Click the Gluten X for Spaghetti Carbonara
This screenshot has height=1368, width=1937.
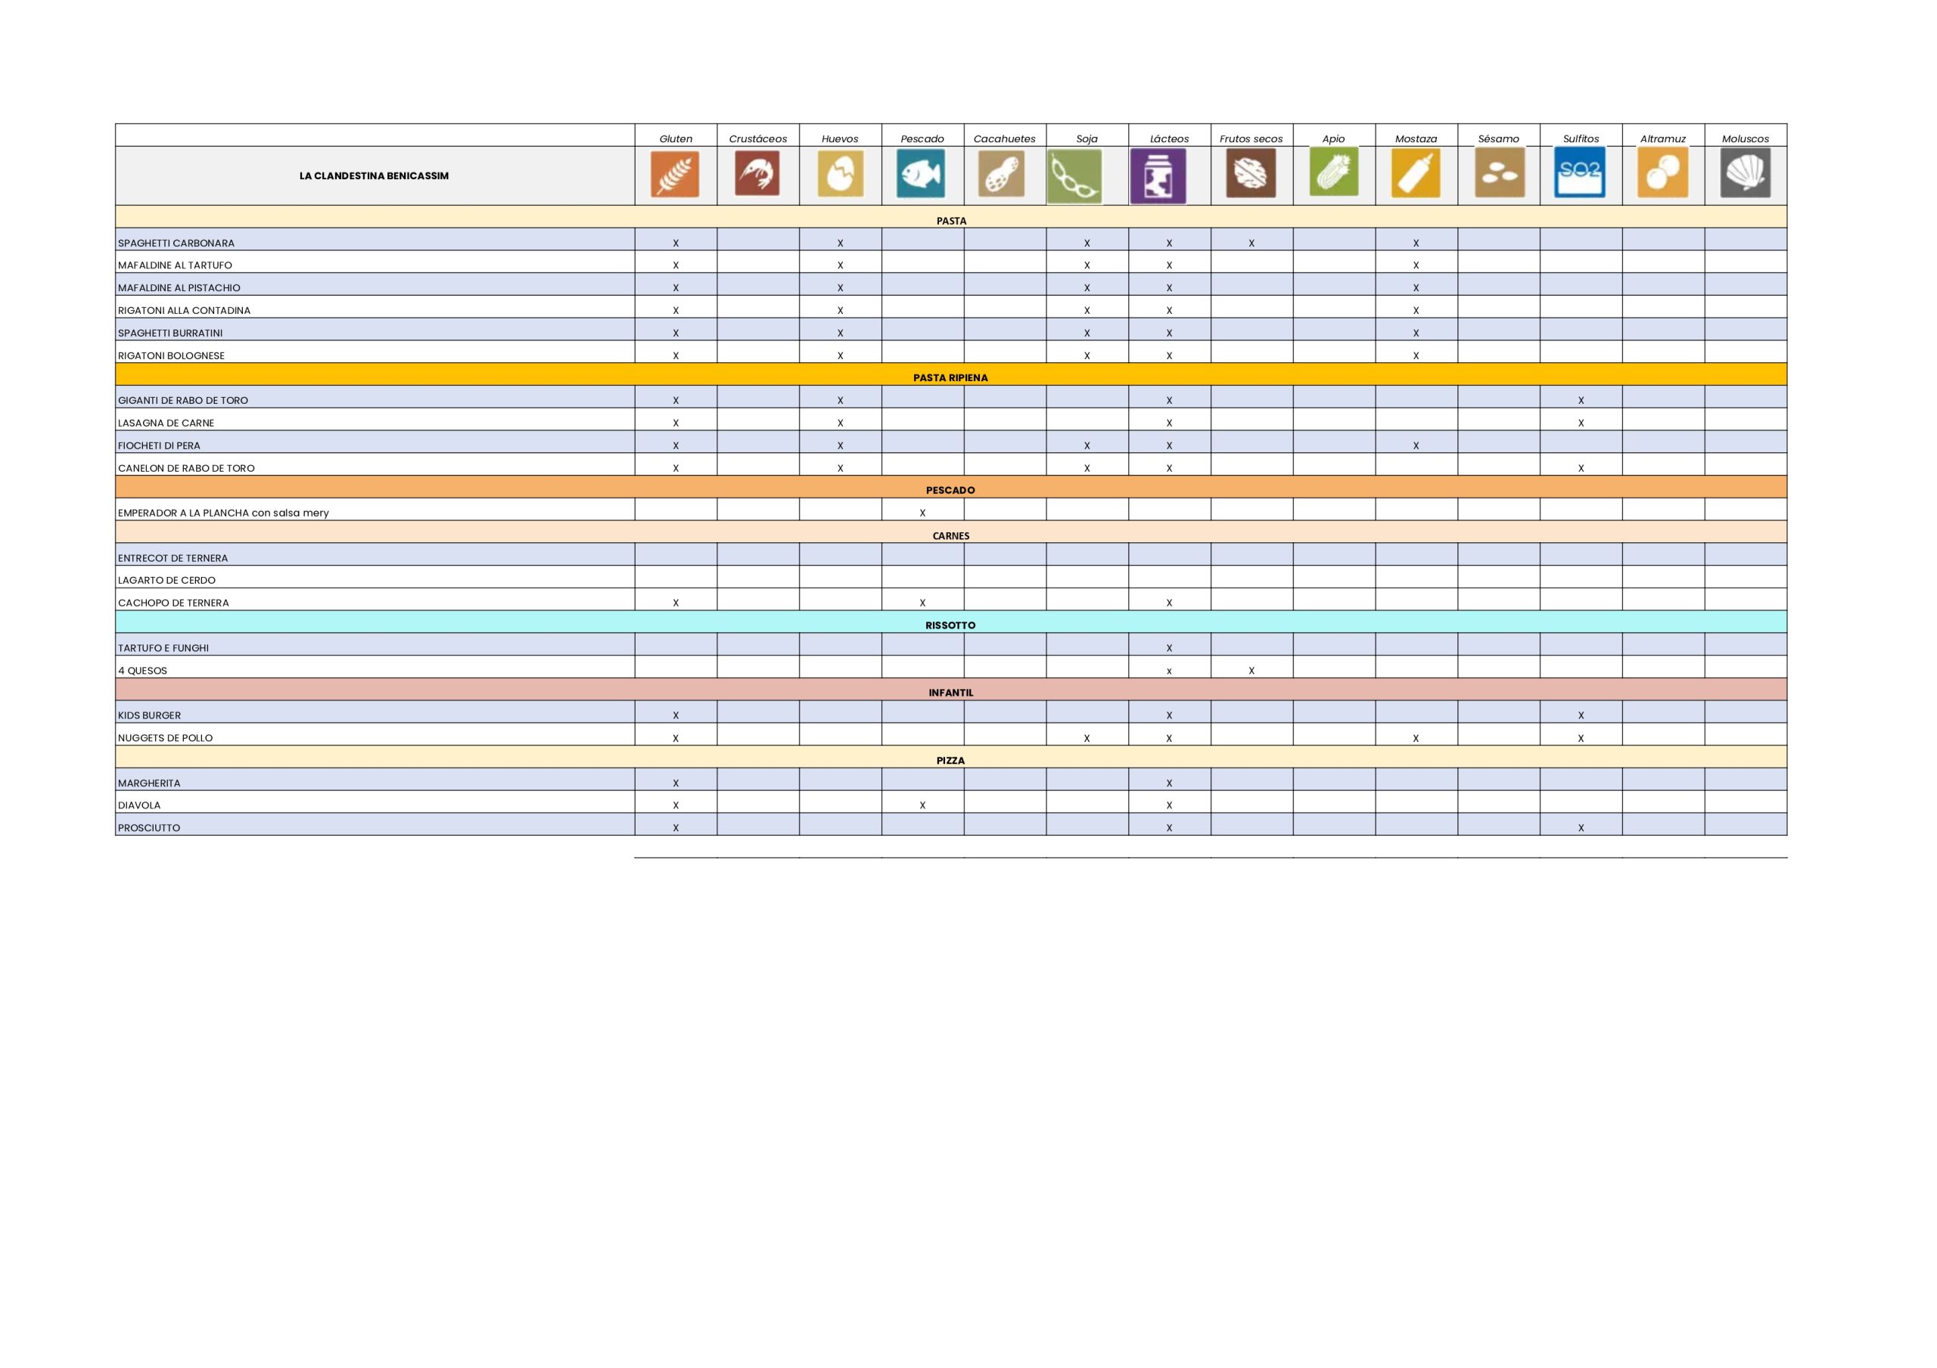tap(676, 243)
